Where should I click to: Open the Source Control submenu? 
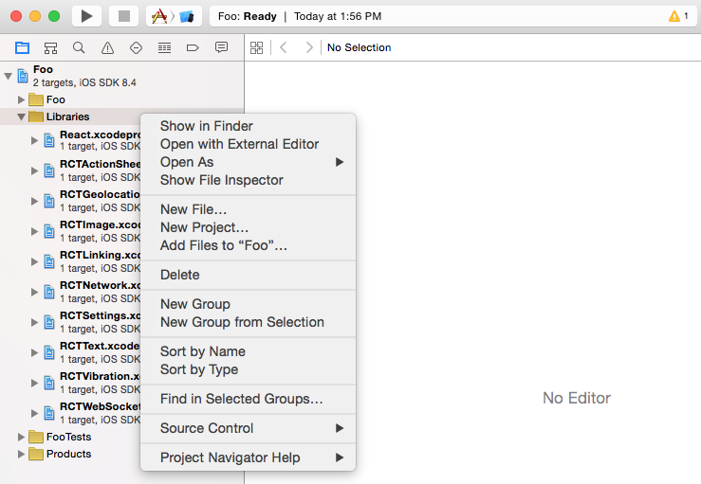point(249,428)
